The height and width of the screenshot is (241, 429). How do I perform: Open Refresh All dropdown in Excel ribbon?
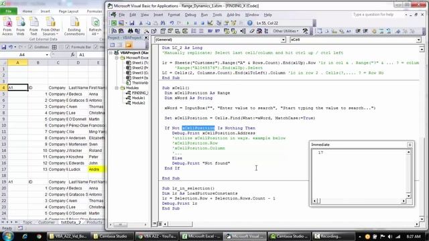tap(95, 26)
